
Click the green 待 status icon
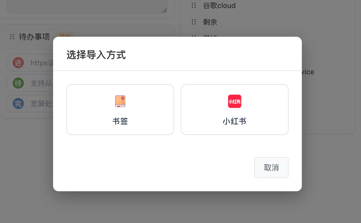click(x=18, y=83)
